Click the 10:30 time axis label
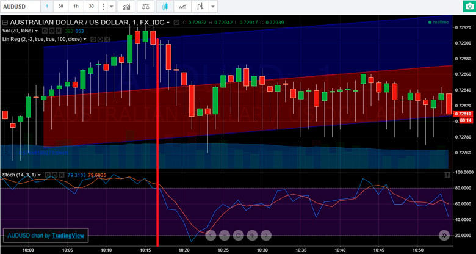This screenshot has height=254, width=476. [x=262, y=250]
